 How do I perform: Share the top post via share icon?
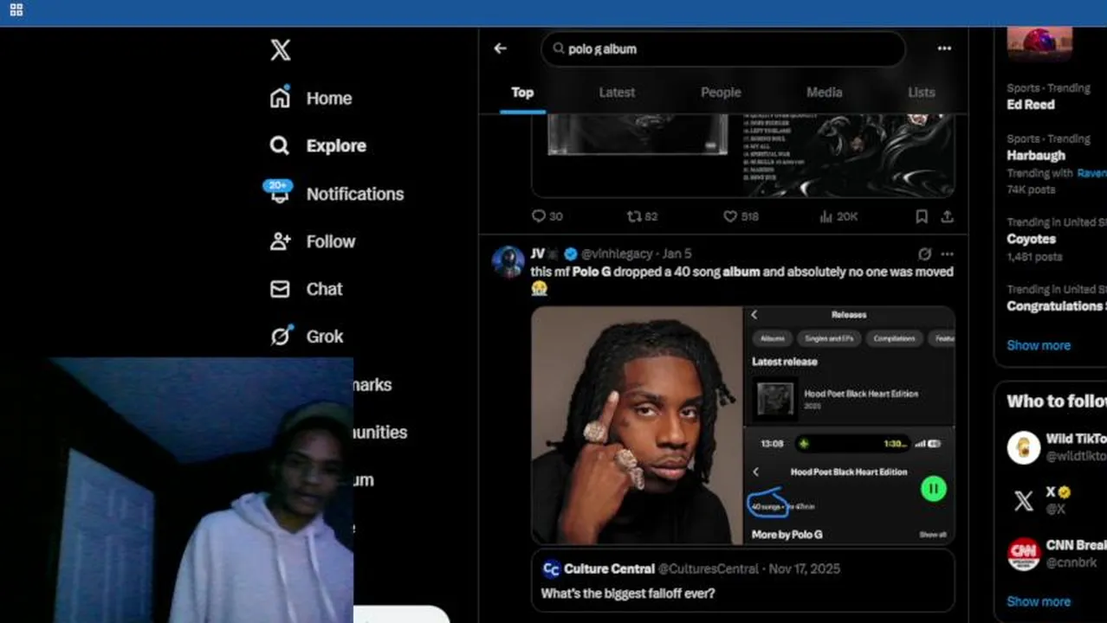click(948, 216)
